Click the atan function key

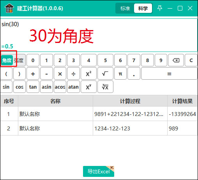pos(73,87)
